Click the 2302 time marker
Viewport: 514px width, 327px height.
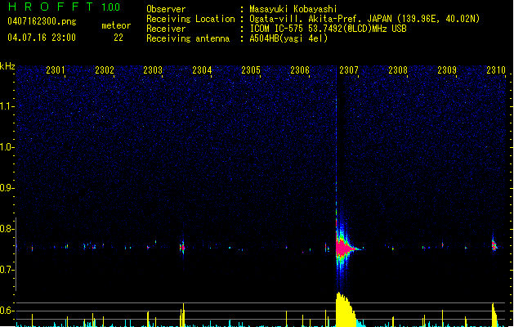[x=105, y=70]
